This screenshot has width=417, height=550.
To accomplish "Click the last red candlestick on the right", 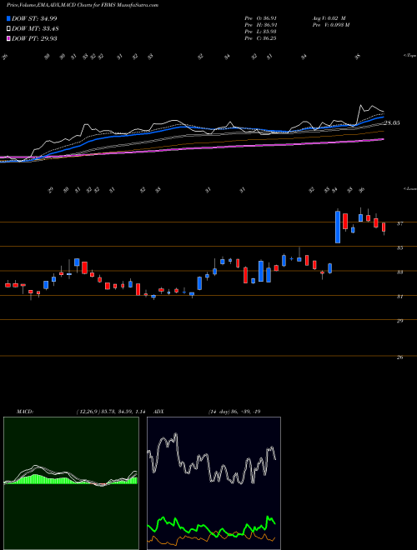I will click(384, 227).
